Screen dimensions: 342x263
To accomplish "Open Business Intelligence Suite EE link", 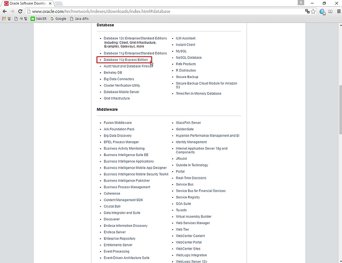I will pyautogui.click(x=126, y=155).
